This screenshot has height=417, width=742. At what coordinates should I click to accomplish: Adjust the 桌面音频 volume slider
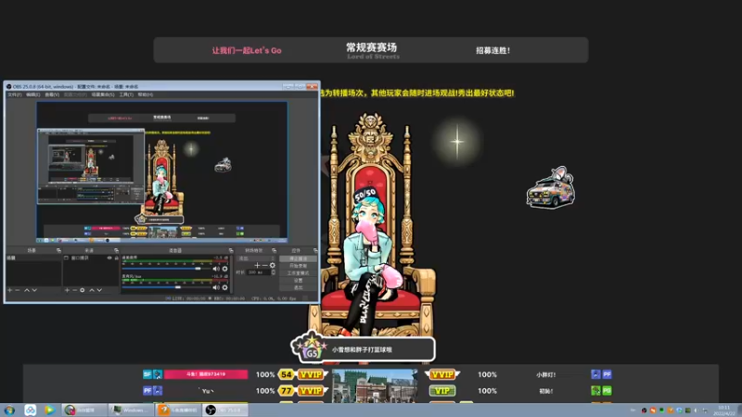166,269
